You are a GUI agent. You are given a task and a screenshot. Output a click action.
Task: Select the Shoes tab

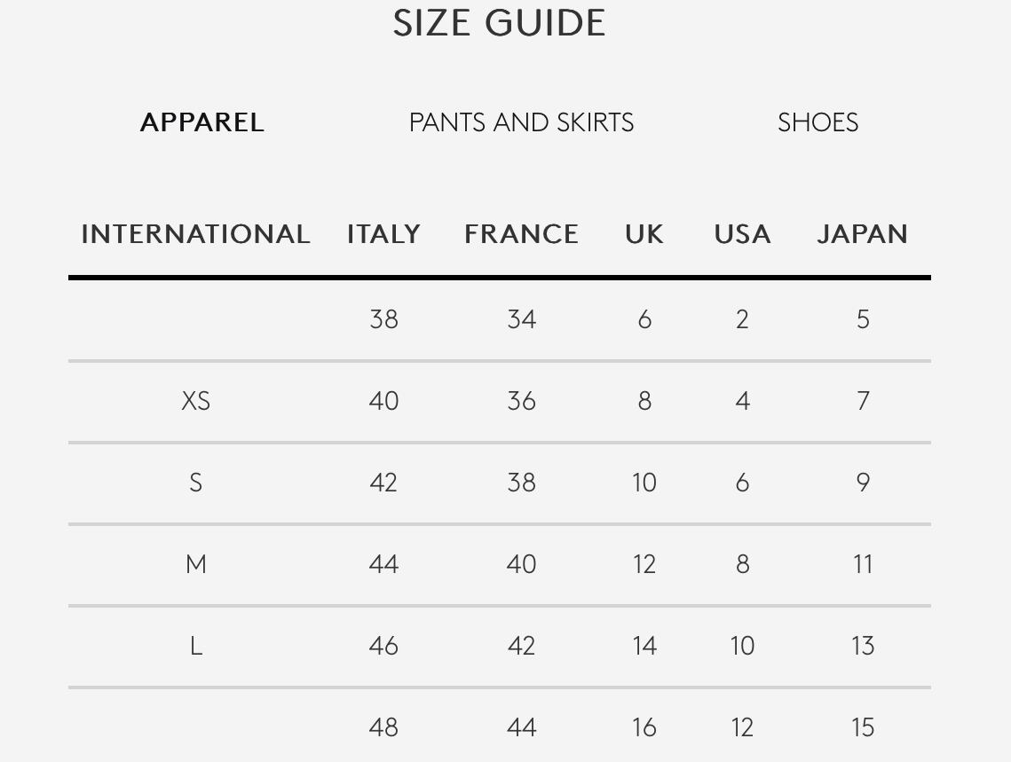(817, 122)
